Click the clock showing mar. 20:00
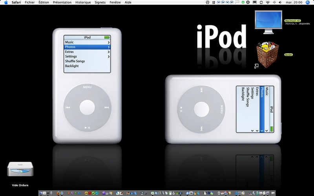This screenshot has width=314, height=196. 294,2
